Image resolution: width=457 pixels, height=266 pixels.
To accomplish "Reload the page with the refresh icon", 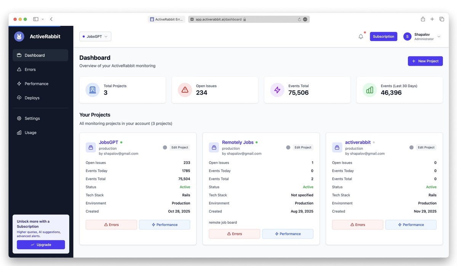I will tap(299, 19).
